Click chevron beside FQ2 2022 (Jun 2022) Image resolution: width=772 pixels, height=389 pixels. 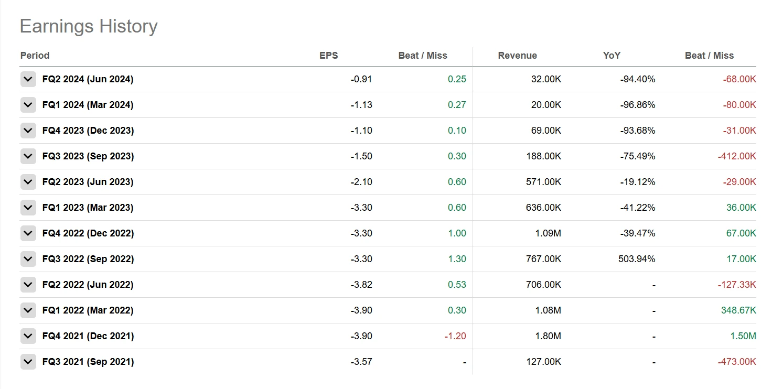(x=28, y=285)
